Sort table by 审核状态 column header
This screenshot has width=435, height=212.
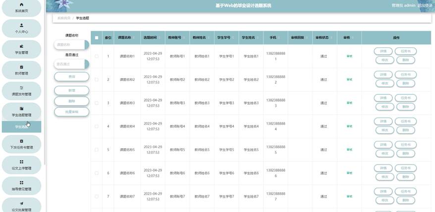(x=325, y=38)
